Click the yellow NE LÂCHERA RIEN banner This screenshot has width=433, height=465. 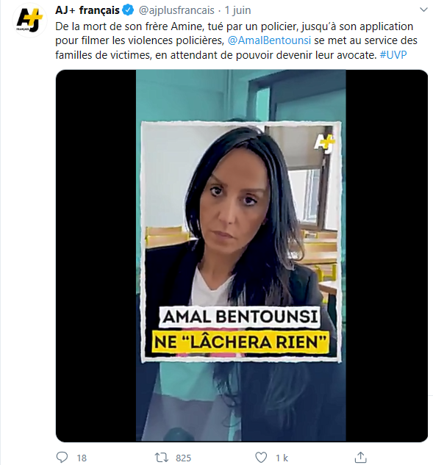point(240,342)
